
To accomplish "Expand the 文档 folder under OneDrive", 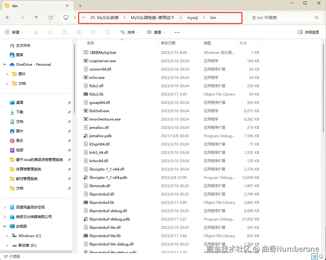I will click(x=7, y=84).
